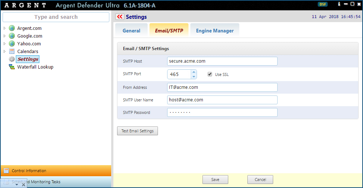
Task: Increase SMTP Port with up arrow
Action: pyautogui.click(x=194, y=72)
